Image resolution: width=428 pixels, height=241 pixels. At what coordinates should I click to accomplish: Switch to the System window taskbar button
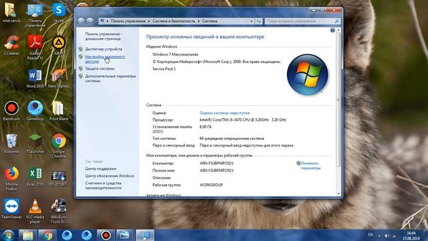click(x=144, y=235)
